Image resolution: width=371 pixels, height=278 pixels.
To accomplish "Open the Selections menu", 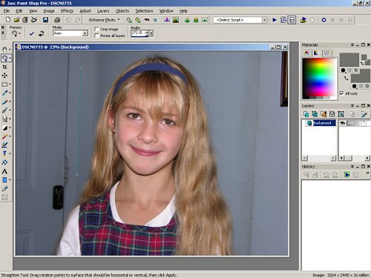I will (144, 11).
